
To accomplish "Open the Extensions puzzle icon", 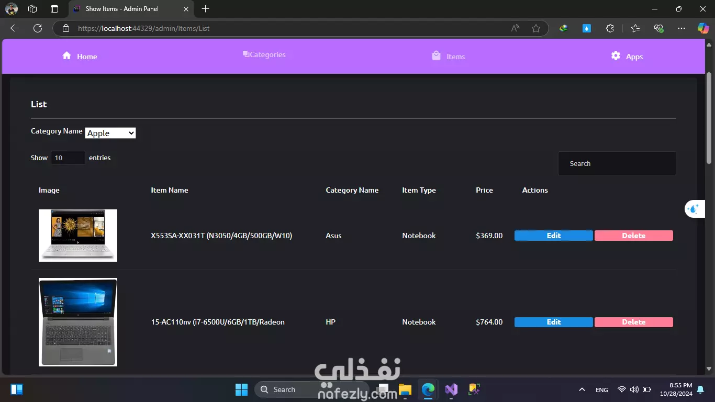I will tap(610, 28).
